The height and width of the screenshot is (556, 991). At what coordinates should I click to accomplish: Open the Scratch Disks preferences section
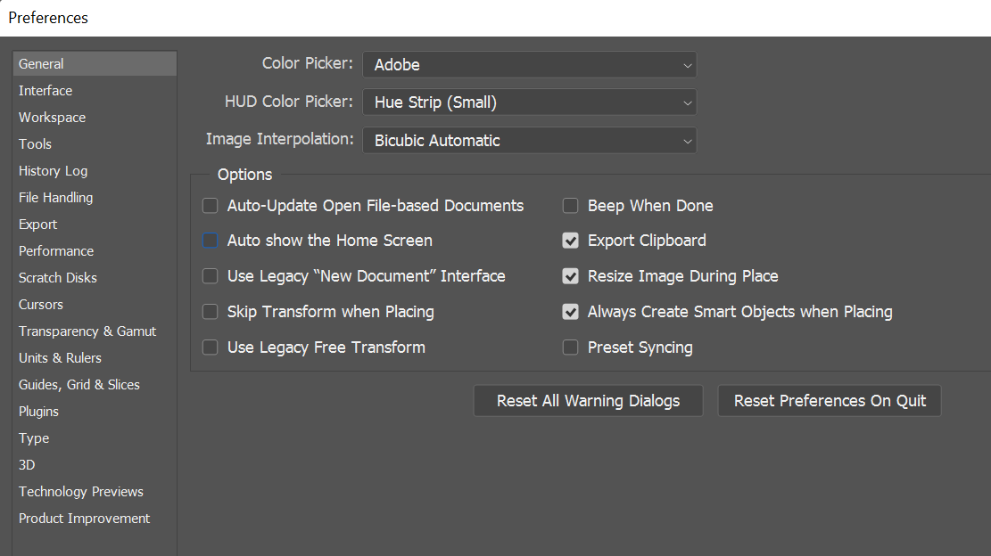(x=57, y=277)
